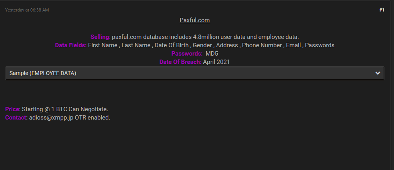Image resolution: width=394 pixels, height=170 pixels.
Task: Click the adioss@xmpp.jp contact address
Action: coord(51,118)
